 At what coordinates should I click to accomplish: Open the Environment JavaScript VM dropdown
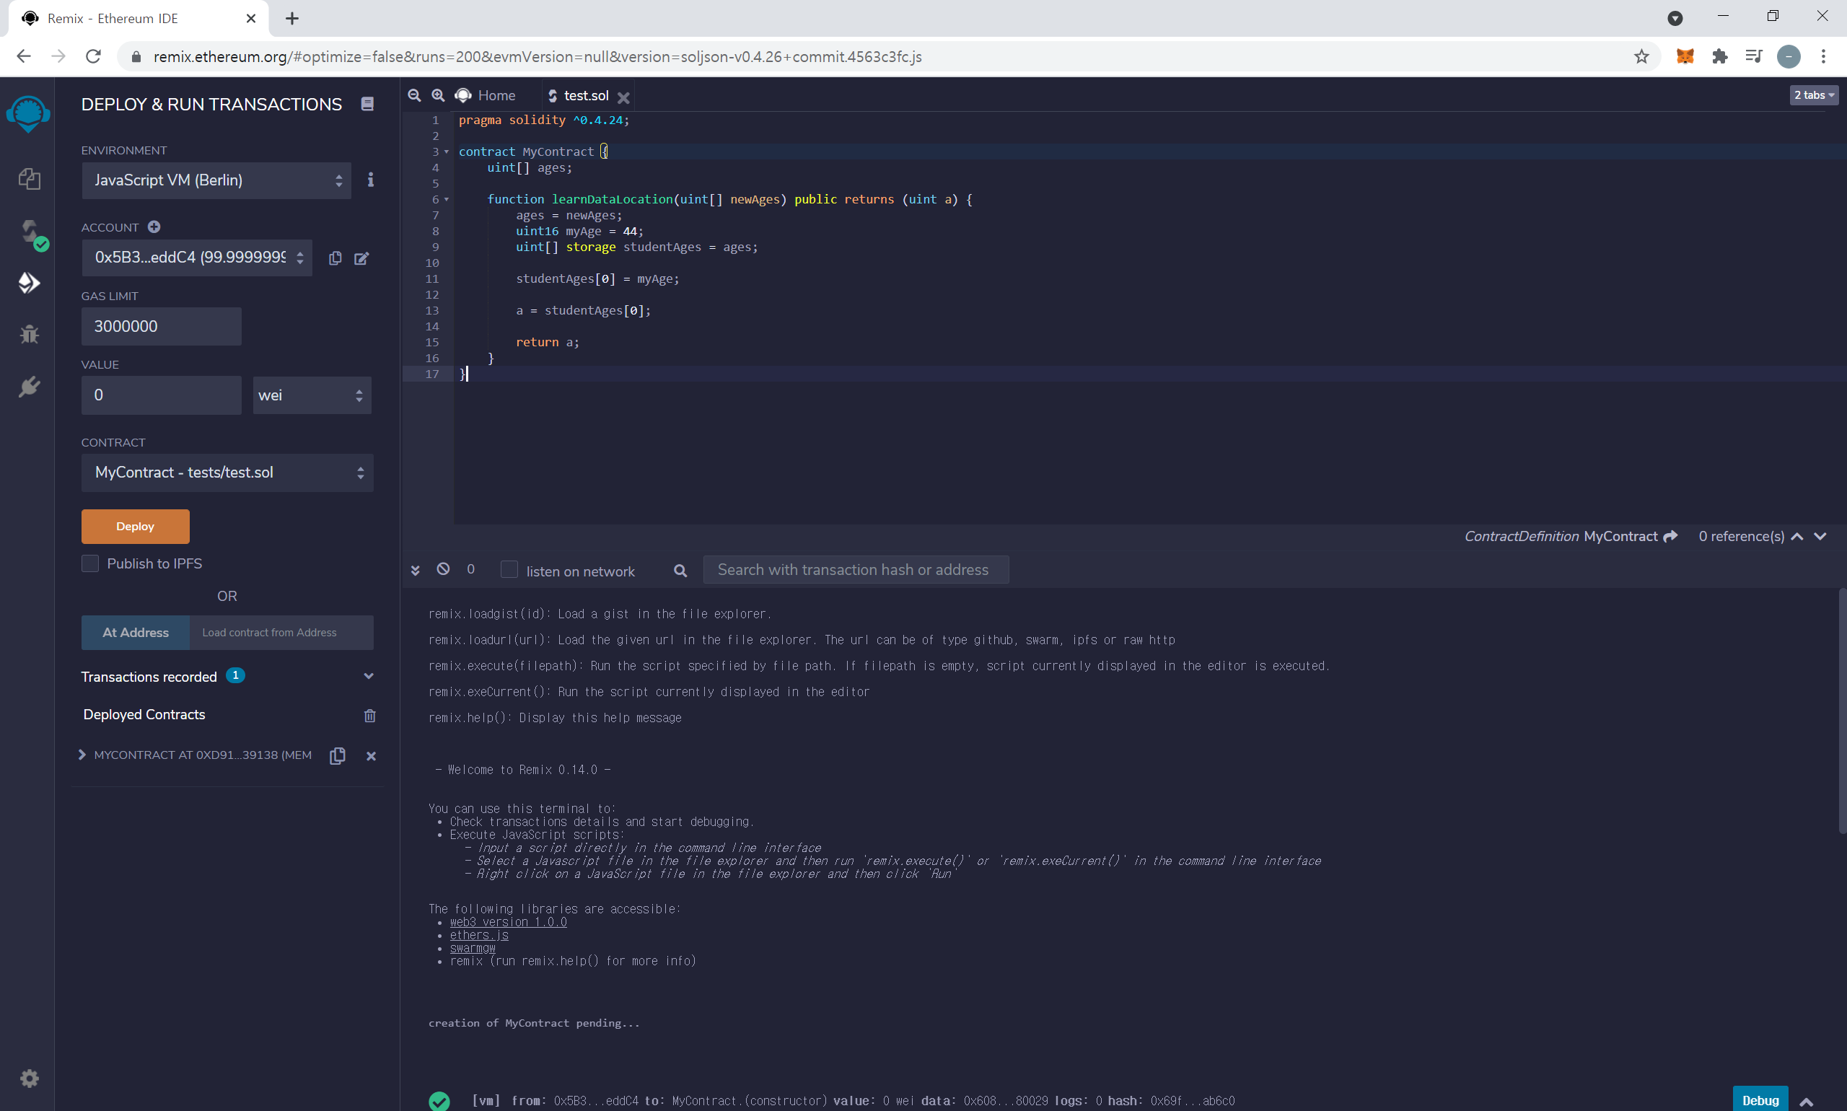point(216,180)
